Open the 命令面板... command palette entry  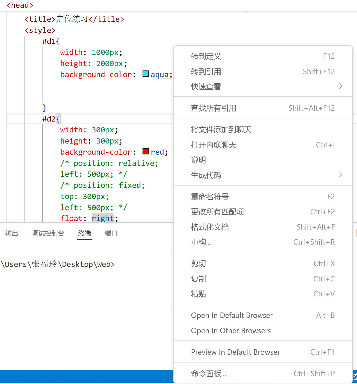click(x=263, y=374)
